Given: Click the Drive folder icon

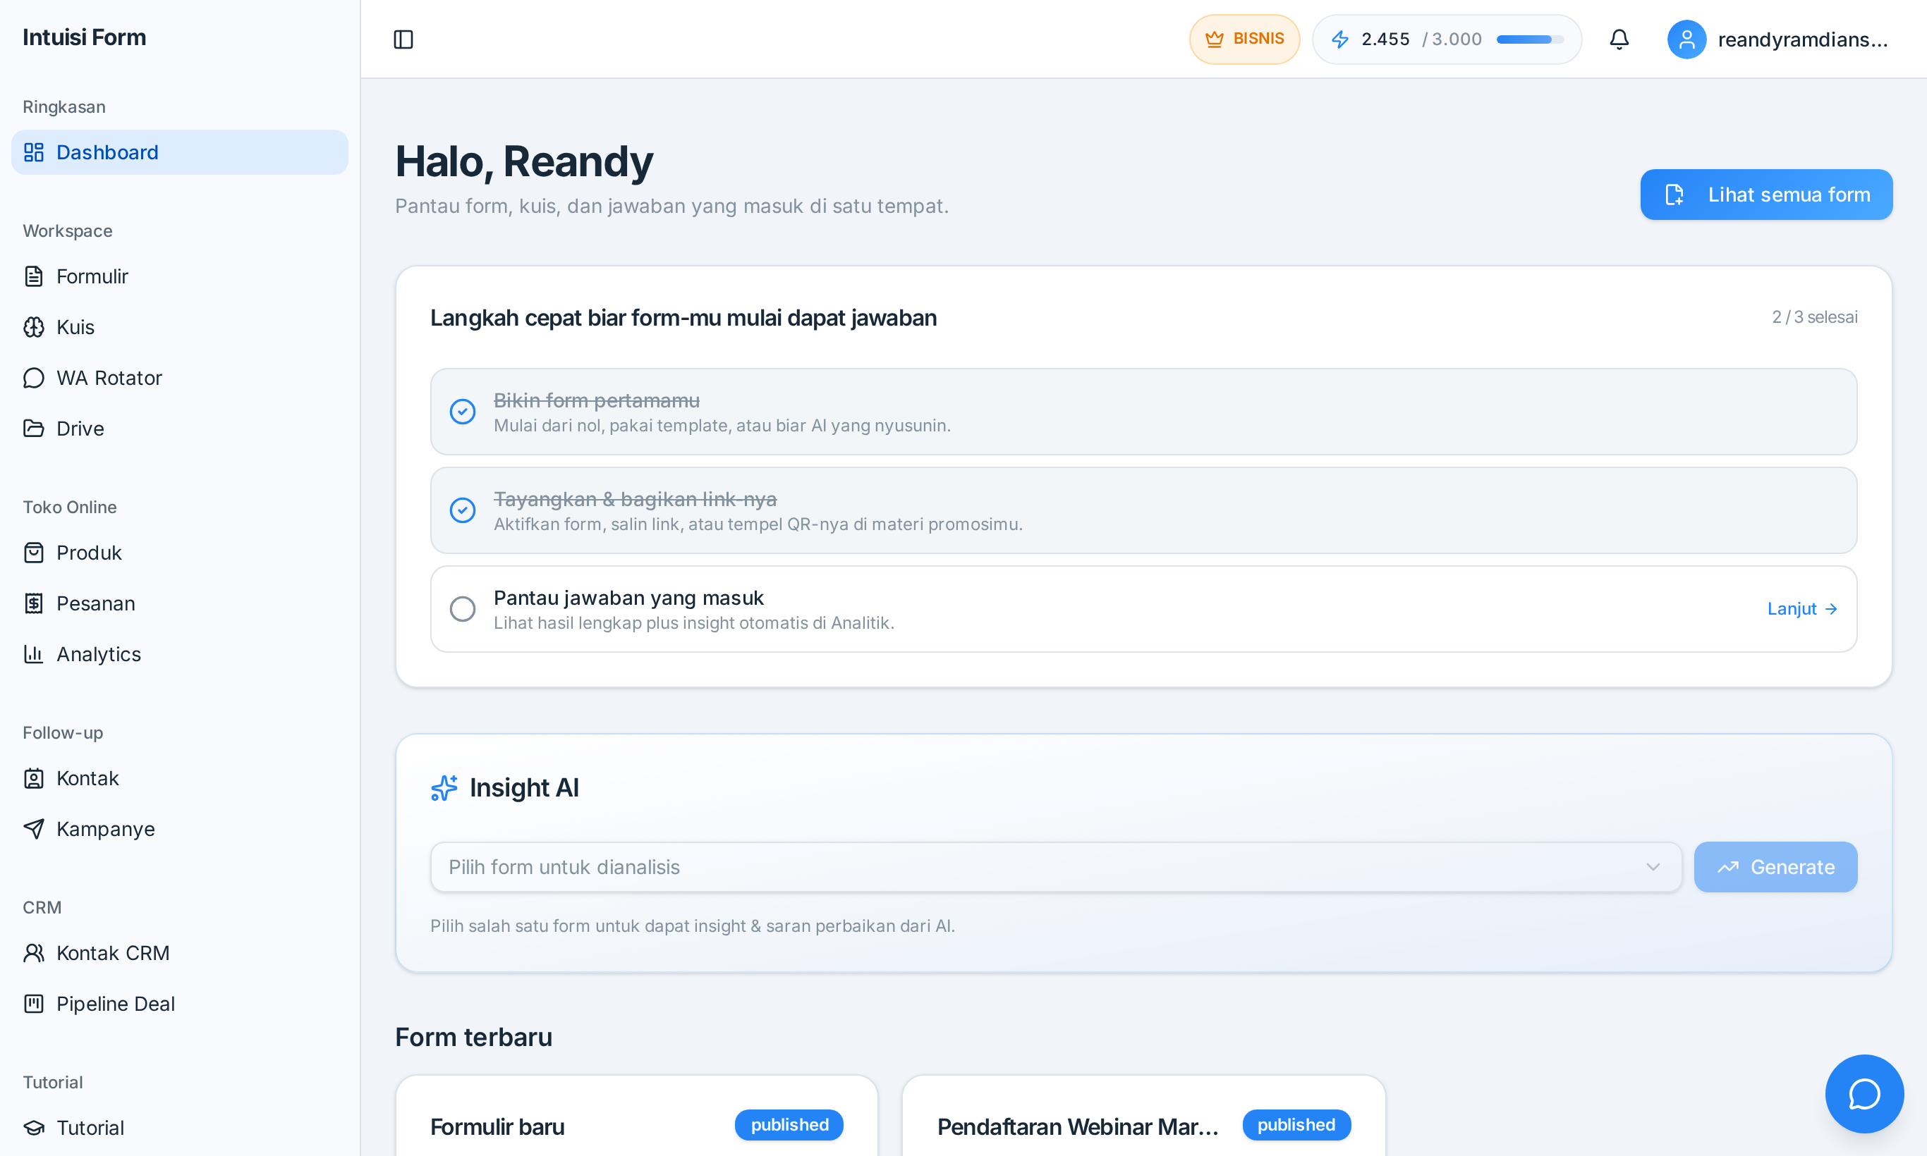Looking at the screenshot, I should tap(34, 429).
